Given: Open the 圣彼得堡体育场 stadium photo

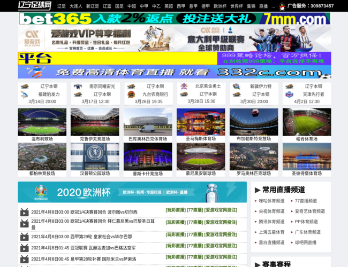Looking at the screenshot, I should tap(307, 156).
